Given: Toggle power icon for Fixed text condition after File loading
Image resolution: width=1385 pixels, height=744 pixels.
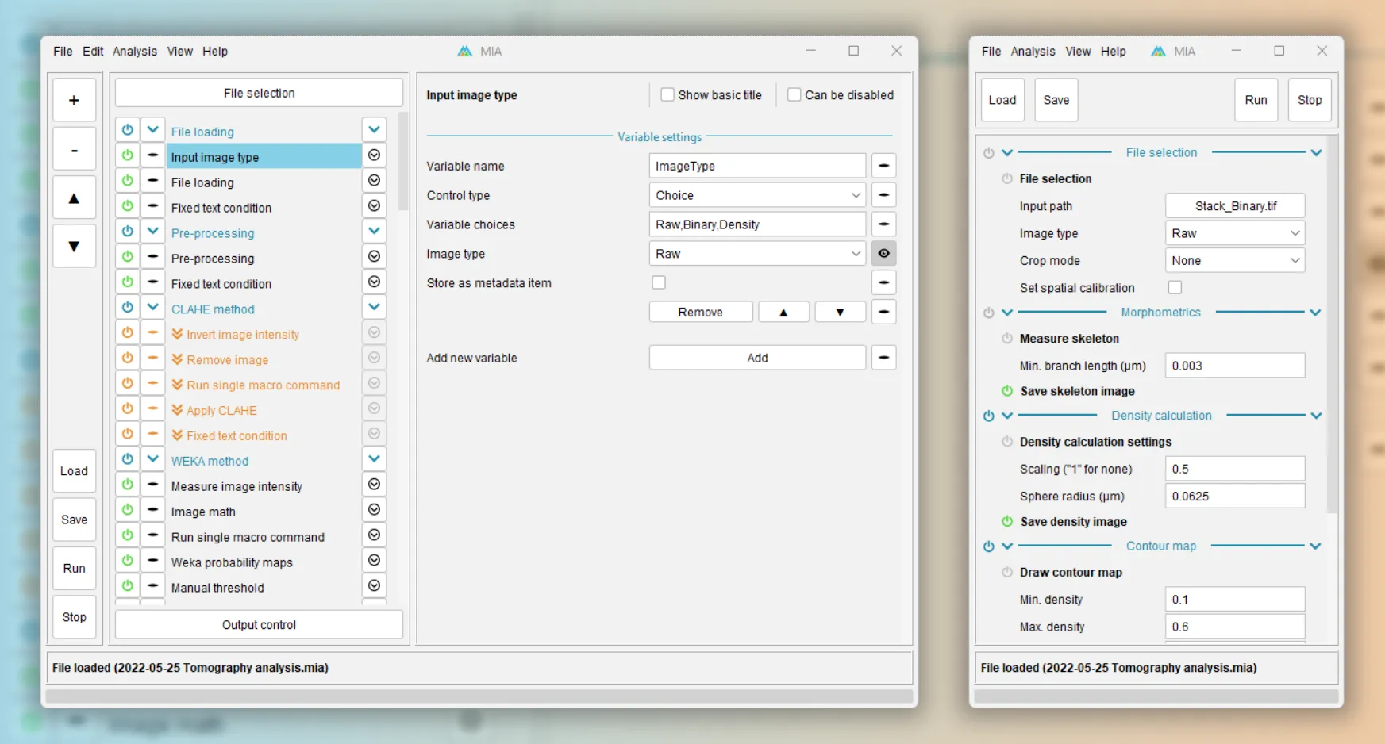Looking at the screenshot, I should pos(127,206).
